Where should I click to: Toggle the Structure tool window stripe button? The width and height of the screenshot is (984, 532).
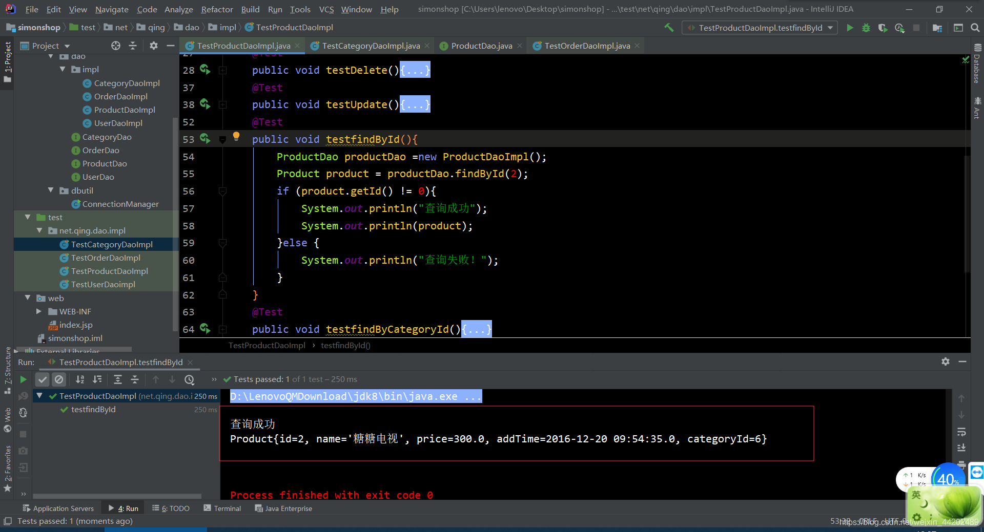tap(7, 370)
